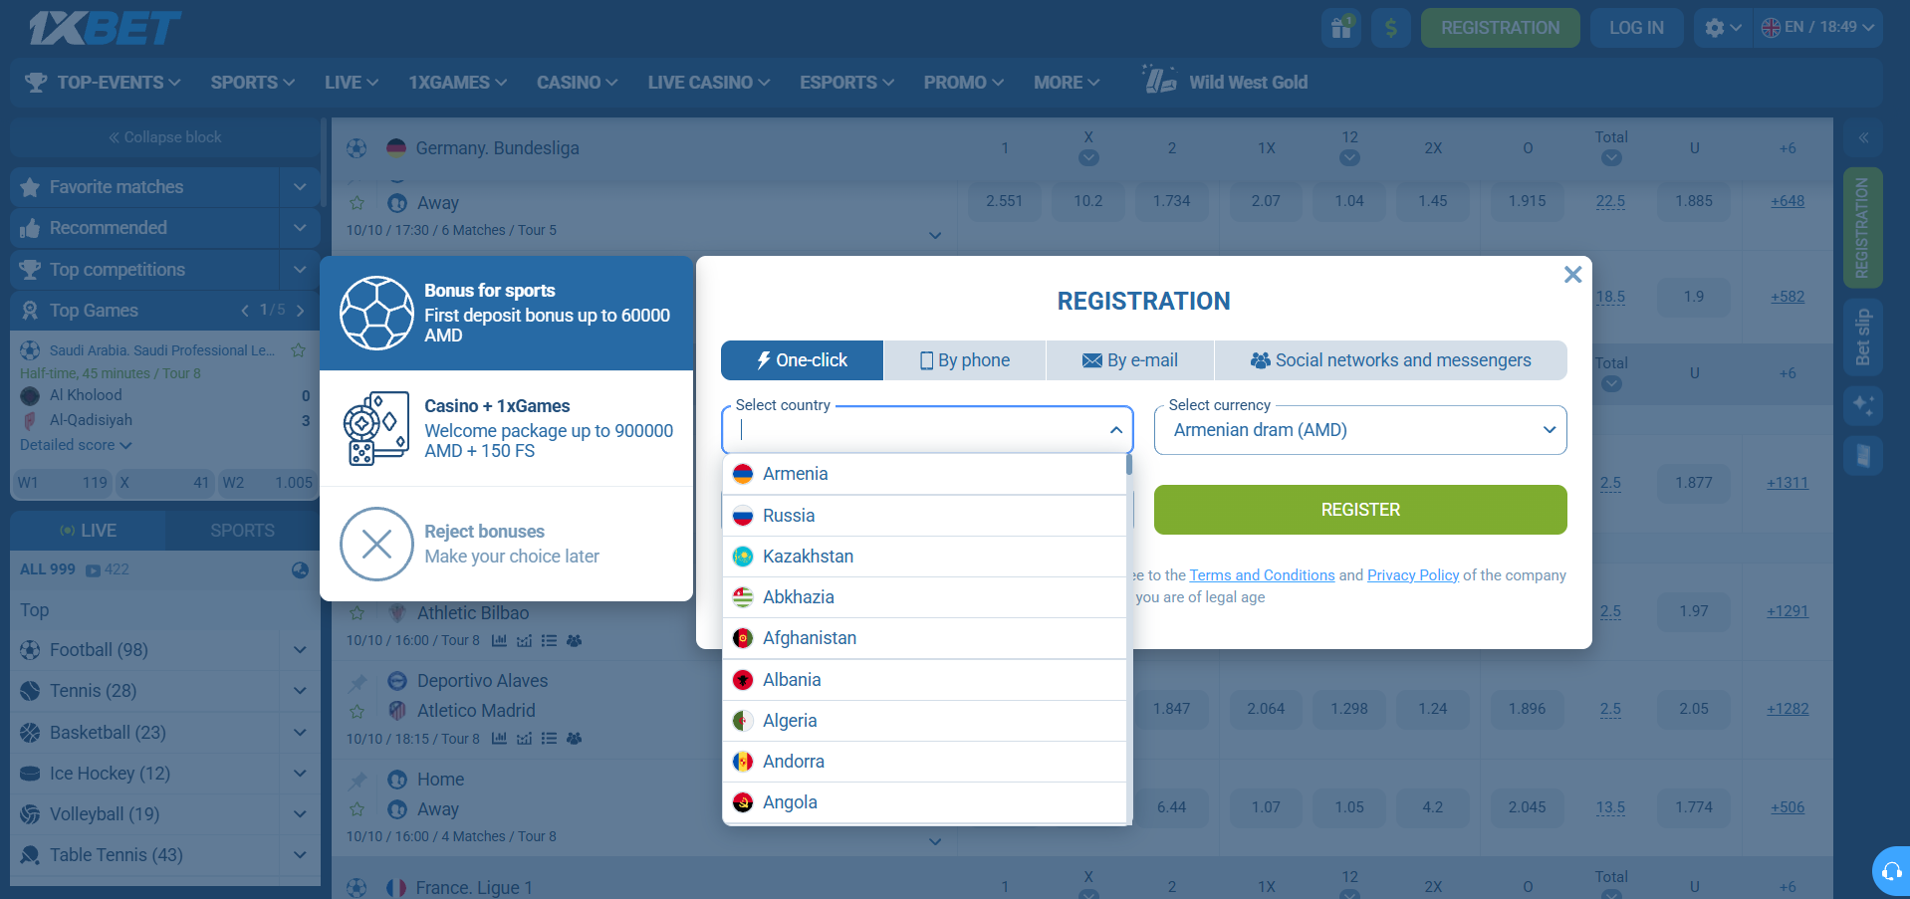Open the customer support headset chat
The image size is (1910, 899).
1891,871
